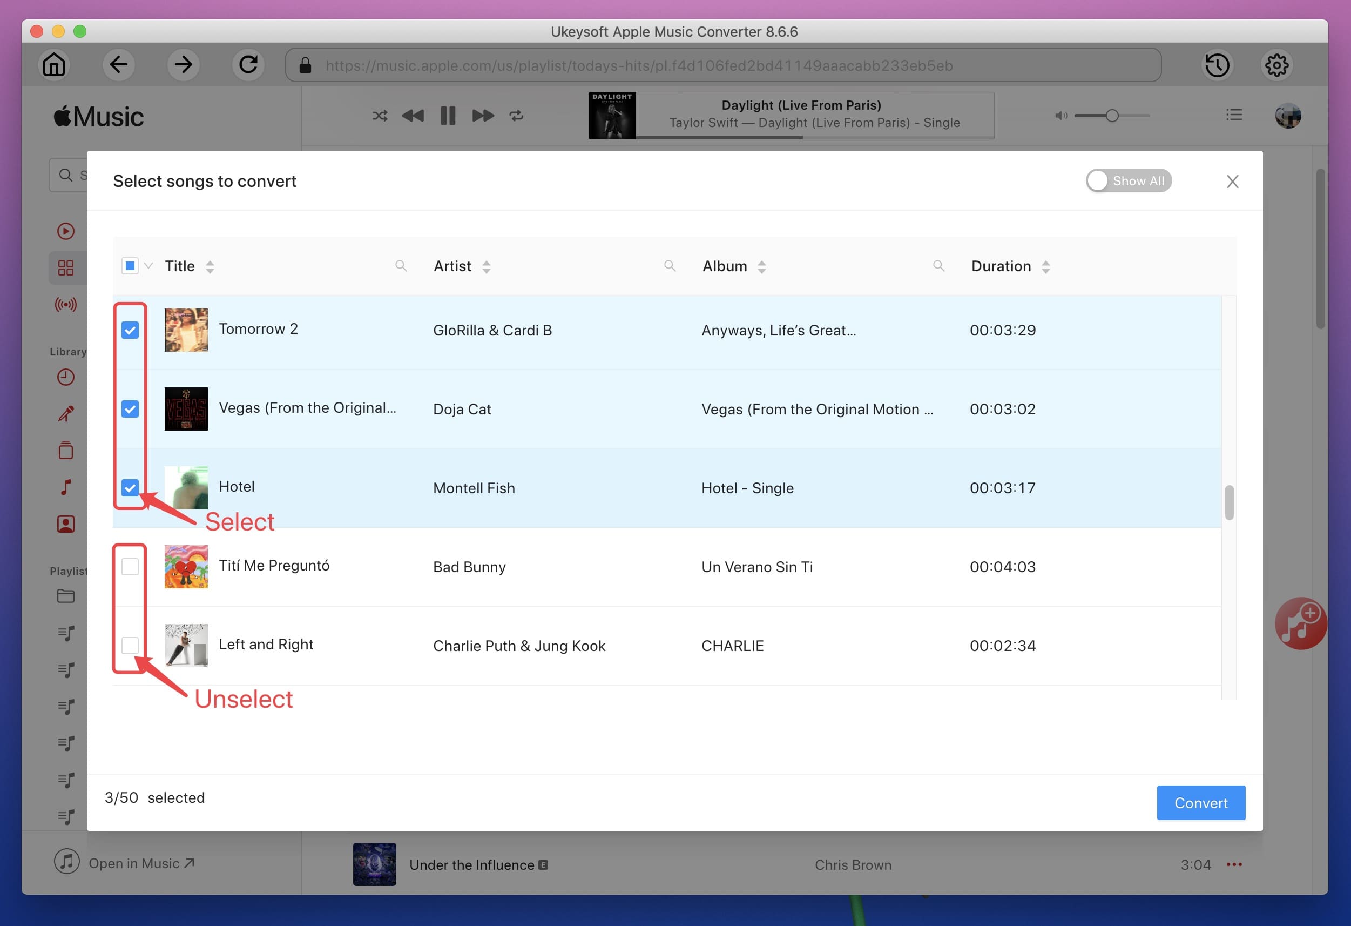Expand Artist column sort options
Screen dimensions: 1351x926
(484, 266)
